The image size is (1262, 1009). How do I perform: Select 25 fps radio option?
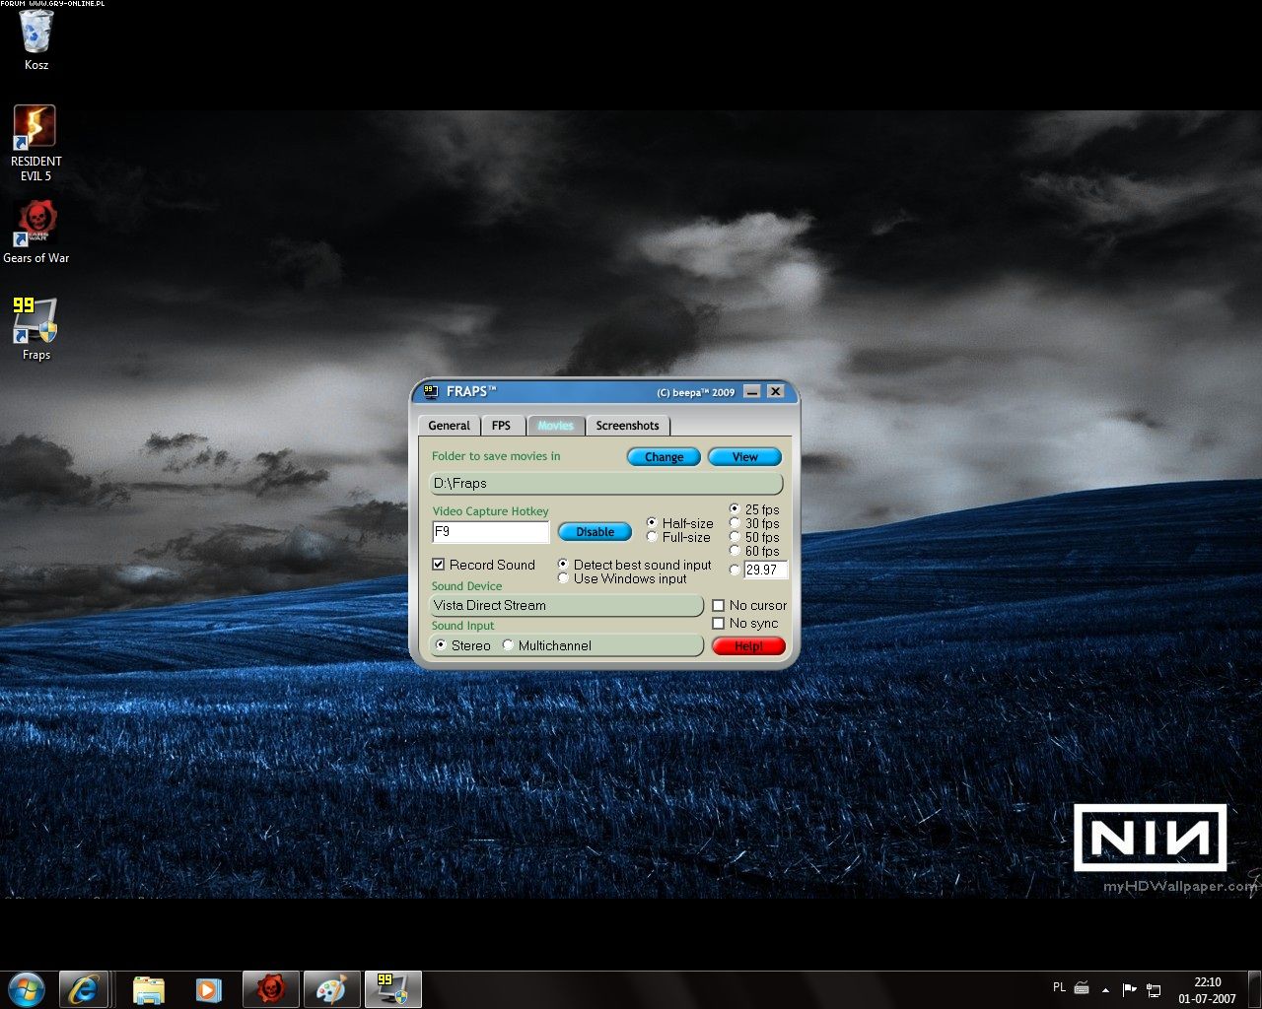pyautogui.click(x=754, y=509)
